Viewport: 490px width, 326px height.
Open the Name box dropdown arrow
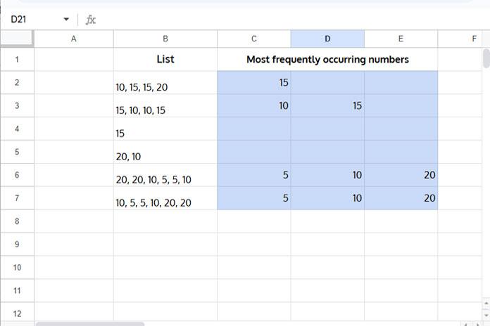pyautogui.click(x=66, y=20)
